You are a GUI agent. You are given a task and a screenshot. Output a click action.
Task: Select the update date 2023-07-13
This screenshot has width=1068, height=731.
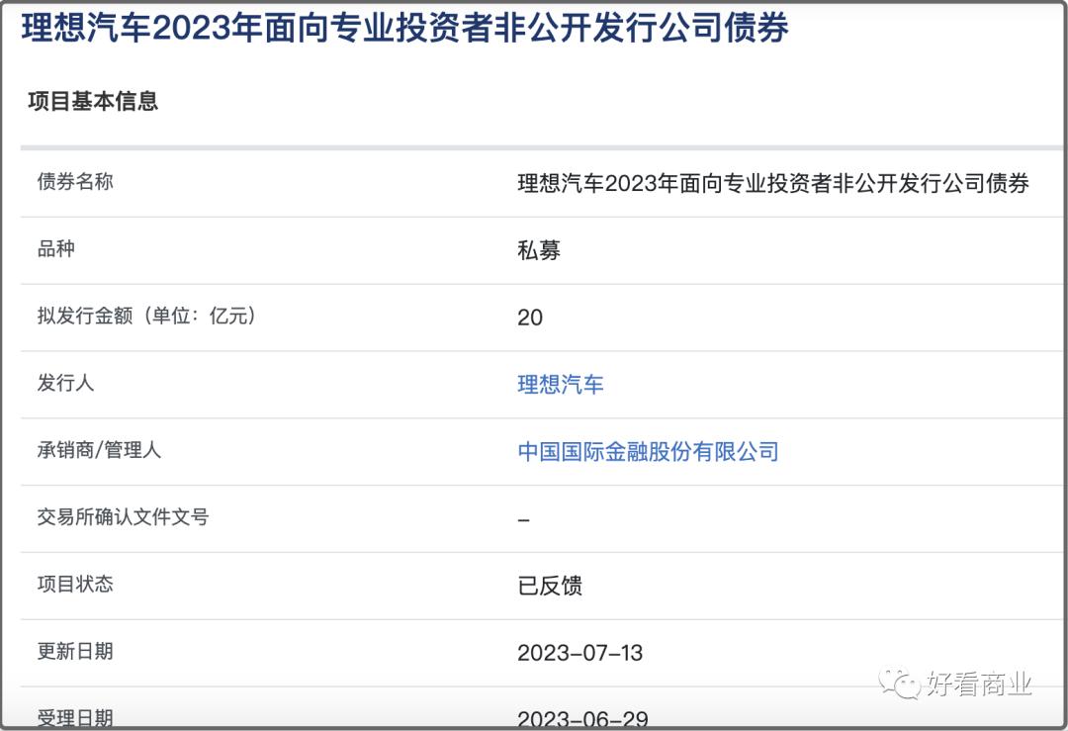coord(579,653)
